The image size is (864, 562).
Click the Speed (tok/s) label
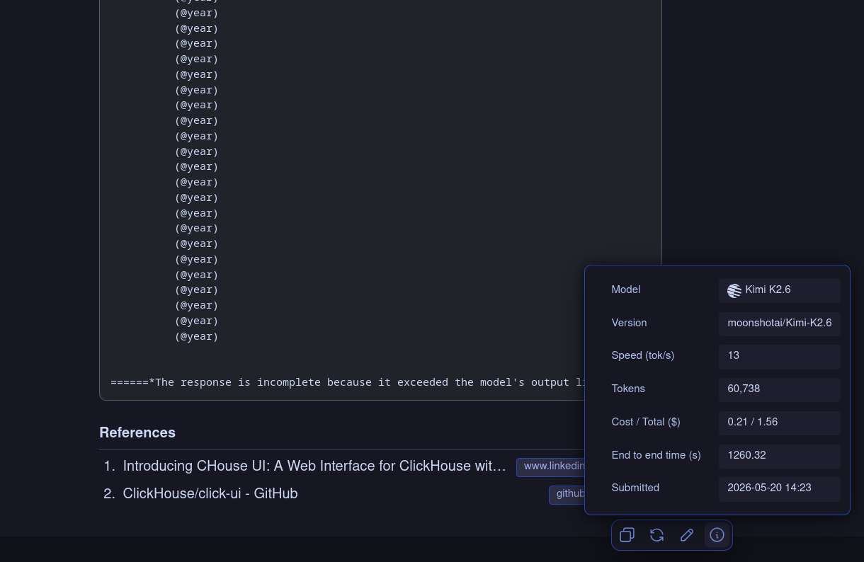click(x=643, y=356)
